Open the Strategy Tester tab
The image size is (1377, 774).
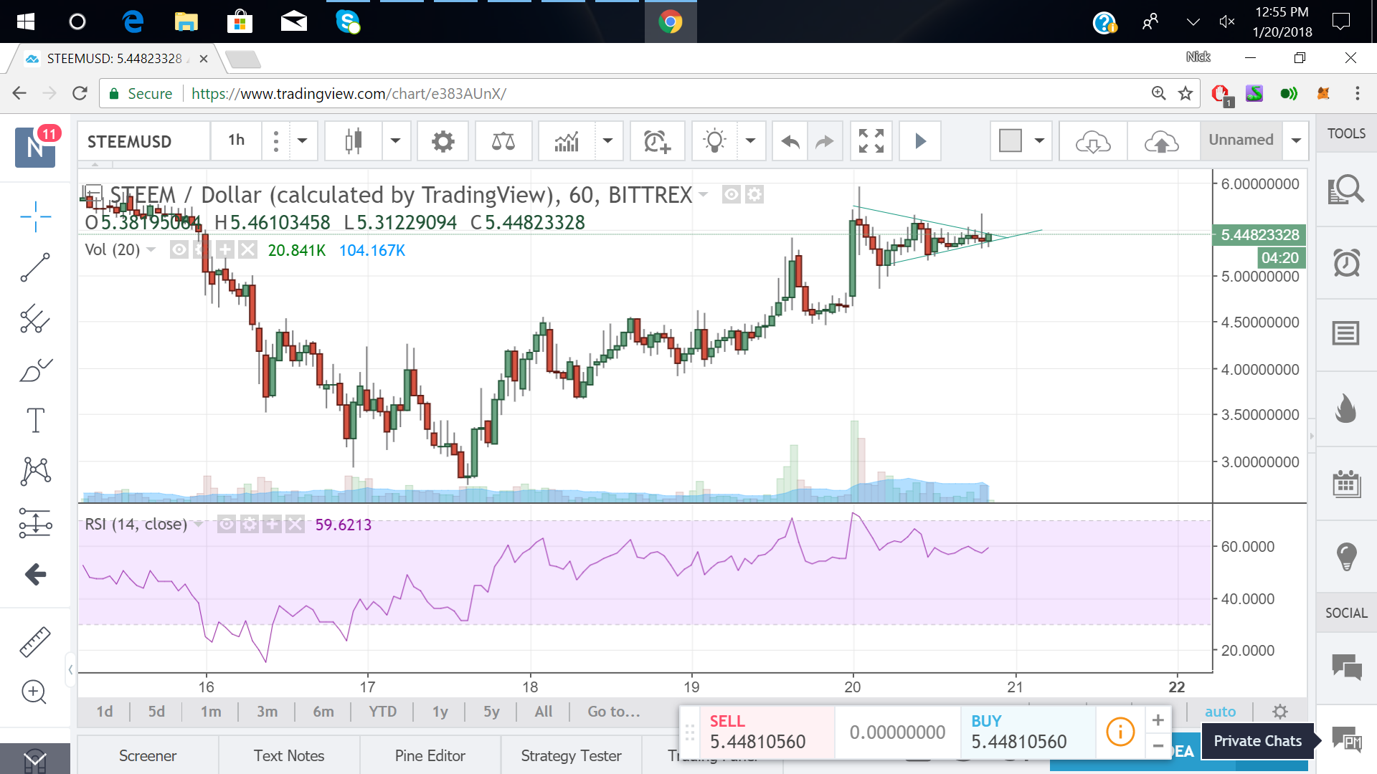[x=572, y=755]
